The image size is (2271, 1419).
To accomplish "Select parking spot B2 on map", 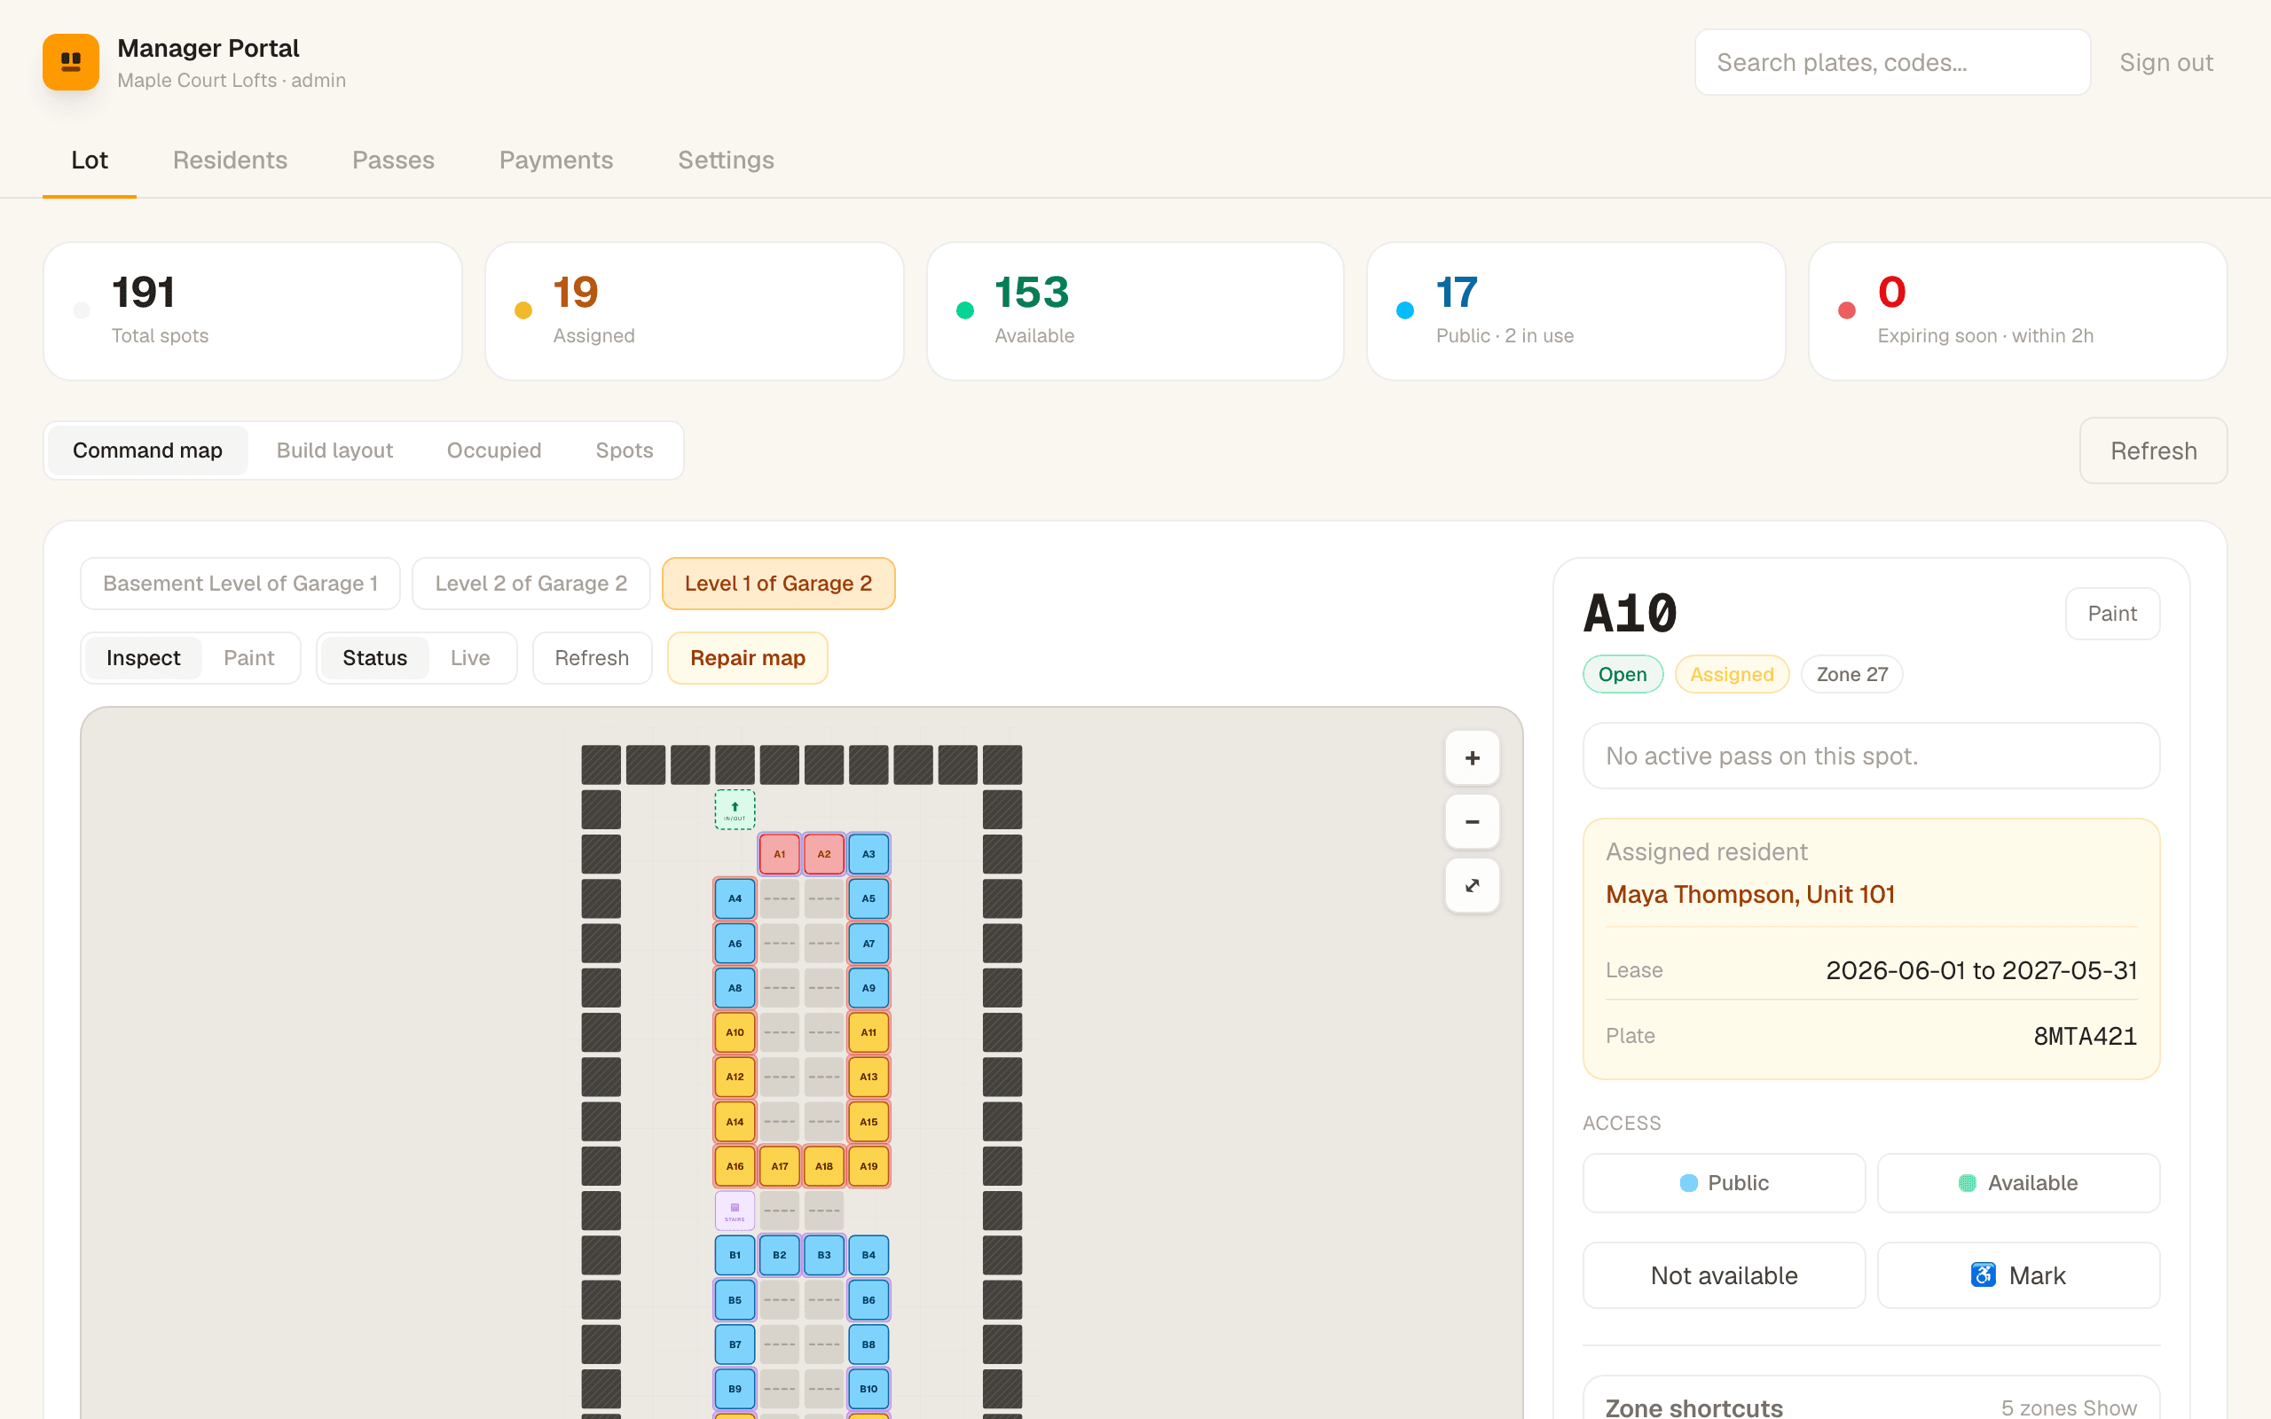I will (x=779, y=1255).
